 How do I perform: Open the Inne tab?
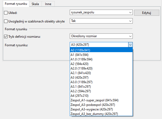coord(48,4)
